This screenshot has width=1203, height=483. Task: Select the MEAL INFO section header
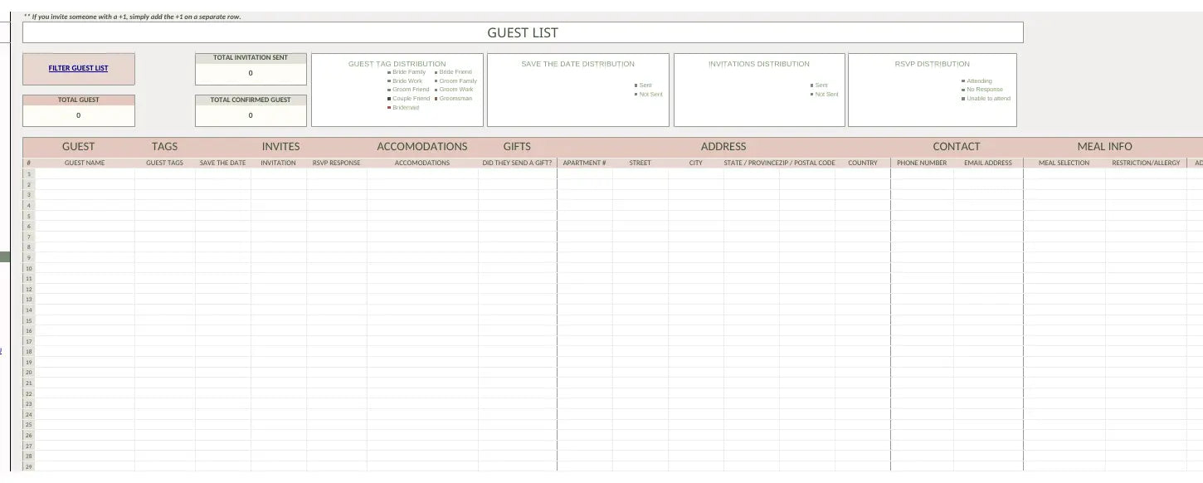pyautogui.click(x=1105, y=146)
